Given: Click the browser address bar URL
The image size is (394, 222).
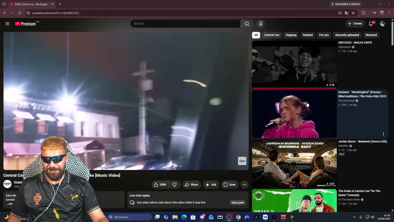Looking at the screenshot, I should (56, 13).
